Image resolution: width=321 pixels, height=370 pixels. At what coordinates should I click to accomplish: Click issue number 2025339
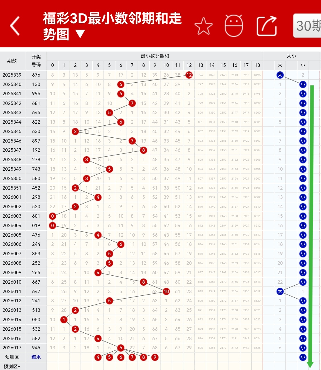[12, 75]
